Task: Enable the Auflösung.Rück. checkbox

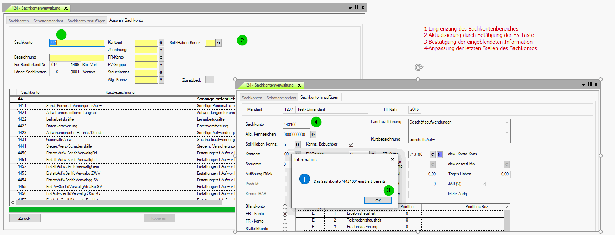Action: pyautogui.click(x=285, y=174)
